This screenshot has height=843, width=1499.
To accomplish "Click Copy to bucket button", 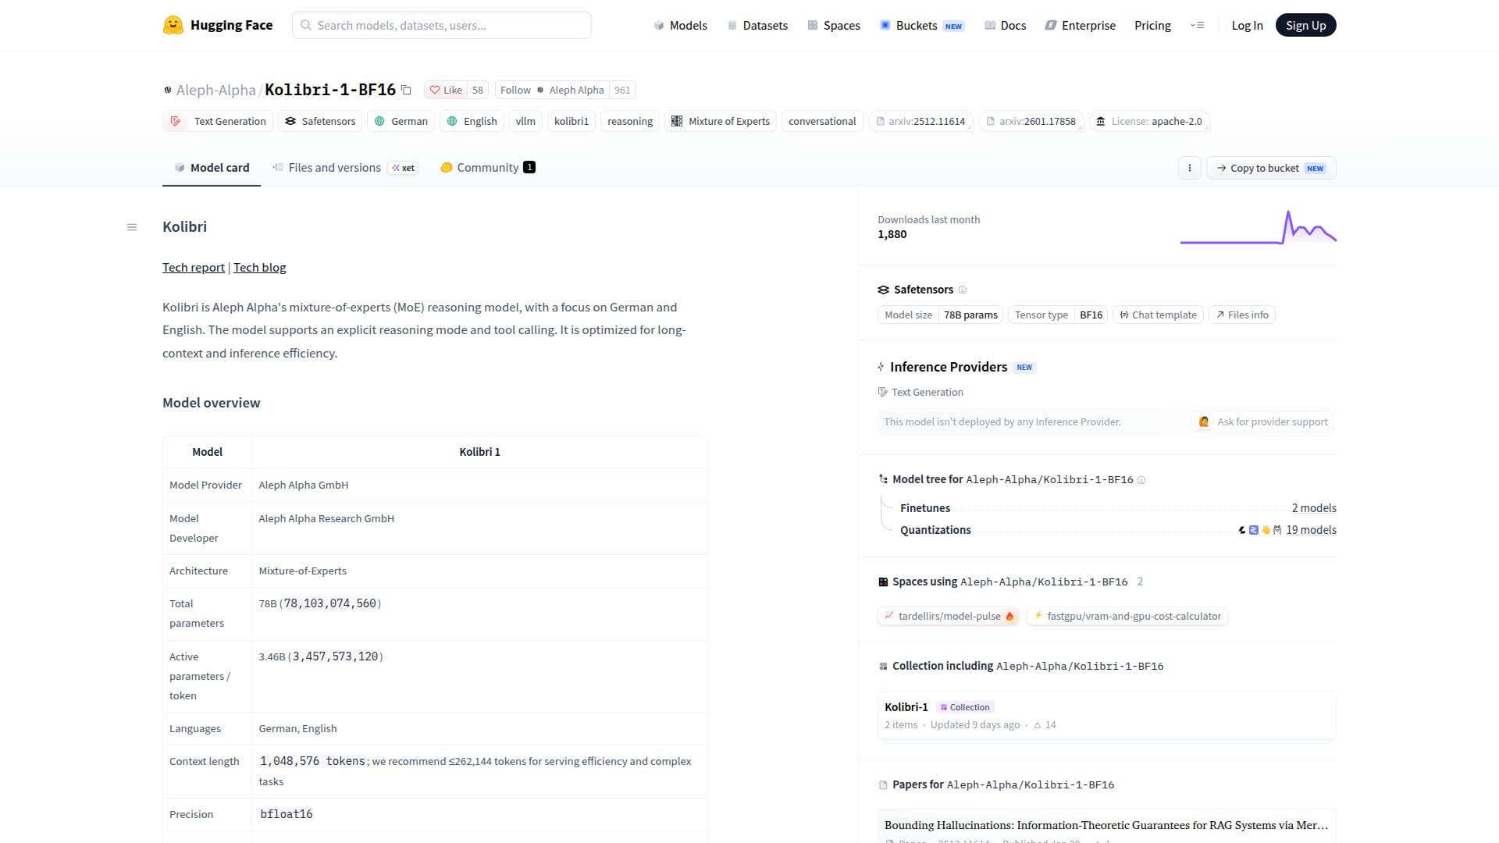I will [1271, 168].
